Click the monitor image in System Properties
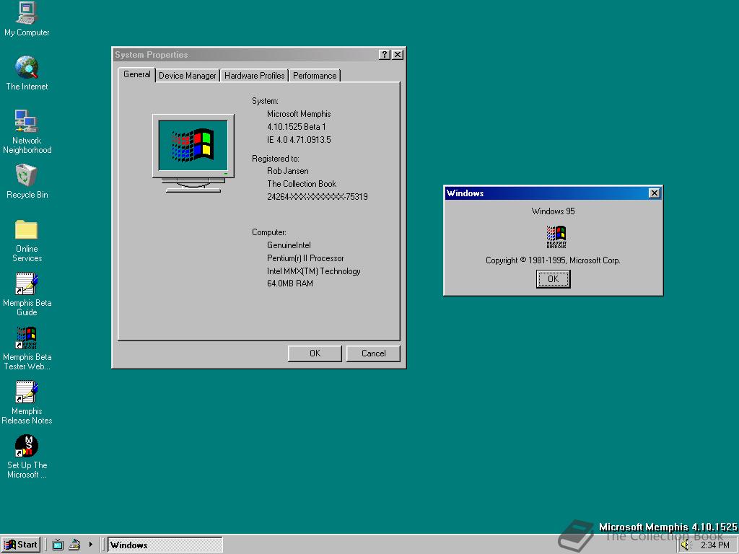The height and width of the screenshot is (554, 739). 193,153
